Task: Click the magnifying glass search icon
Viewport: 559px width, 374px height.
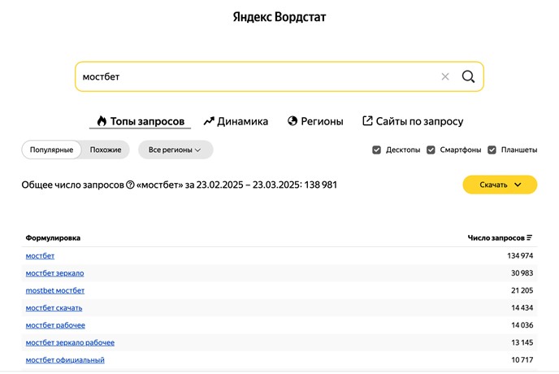Action: pos(468,76)
